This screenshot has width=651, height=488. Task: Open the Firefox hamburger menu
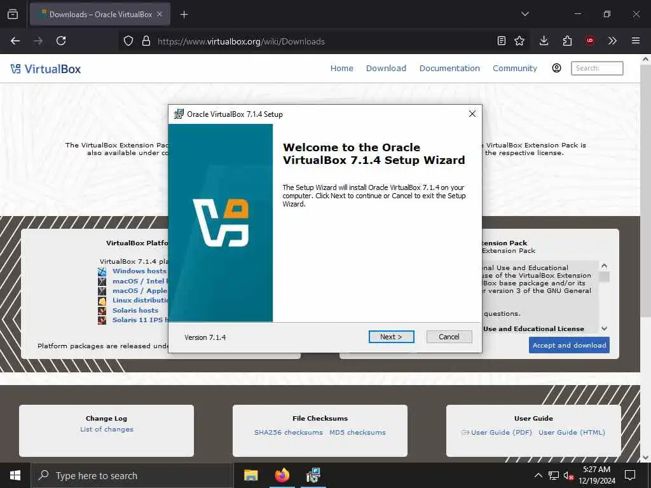click(x=636, y=41)
